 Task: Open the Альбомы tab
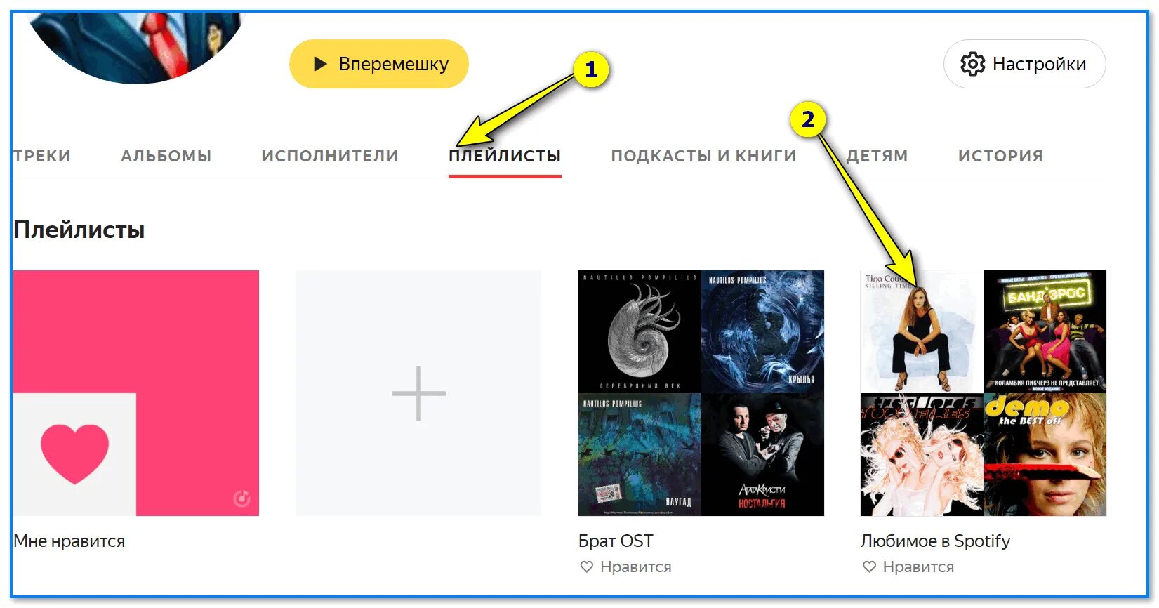[x=166, y=156]
